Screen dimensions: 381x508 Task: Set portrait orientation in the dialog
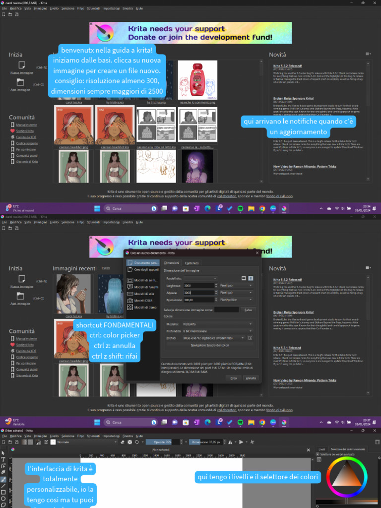point(251,278)
